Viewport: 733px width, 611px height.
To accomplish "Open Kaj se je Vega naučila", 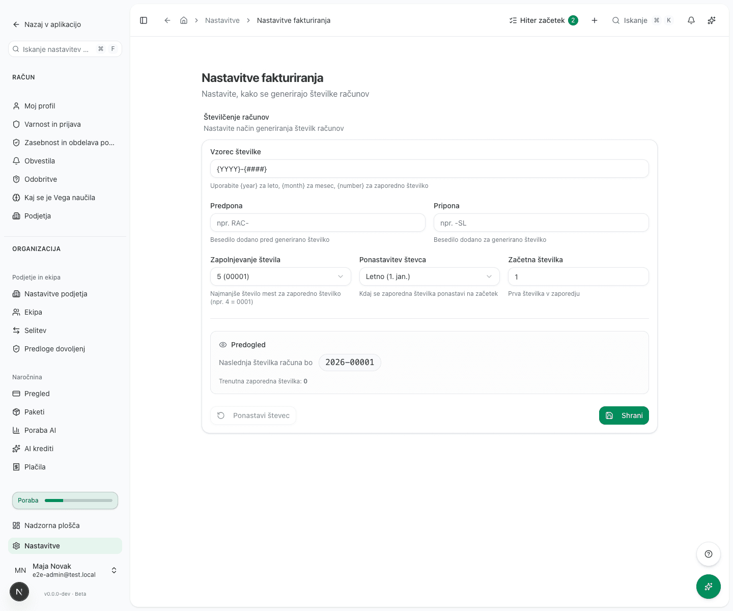I will 65,198.
